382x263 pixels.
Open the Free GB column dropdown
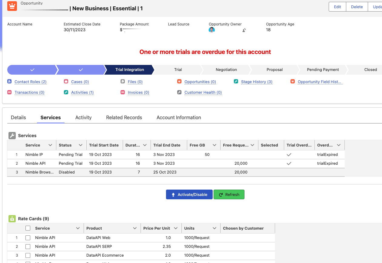pyautogui.click(x=214, y=145)
